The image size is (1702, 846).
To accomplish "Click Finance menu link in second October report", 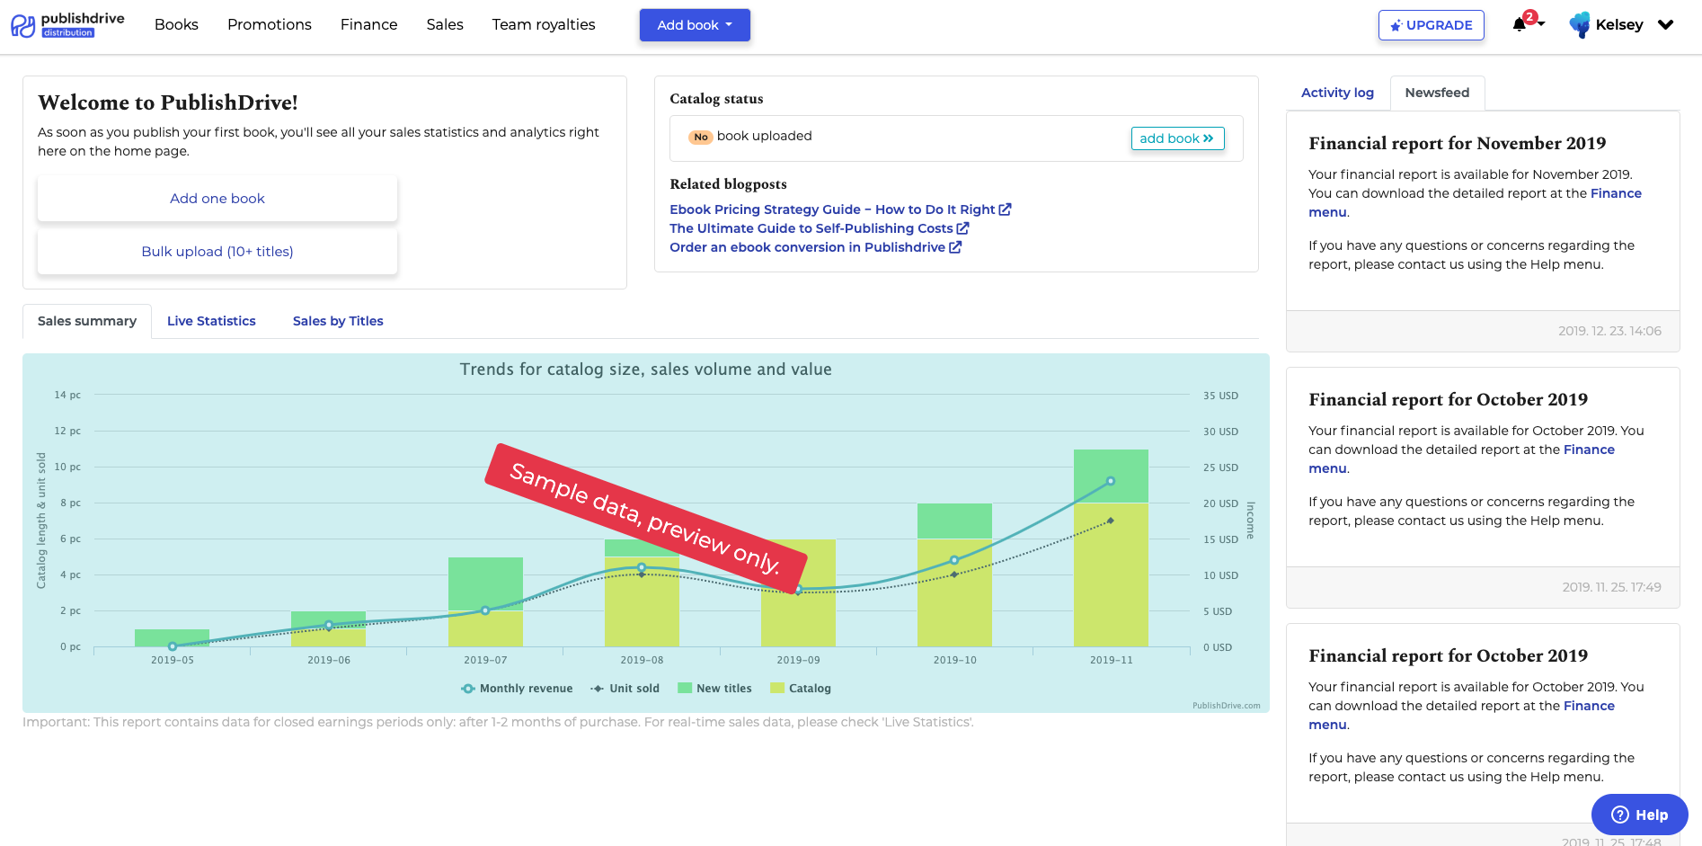I will (x=1589, y=706).
